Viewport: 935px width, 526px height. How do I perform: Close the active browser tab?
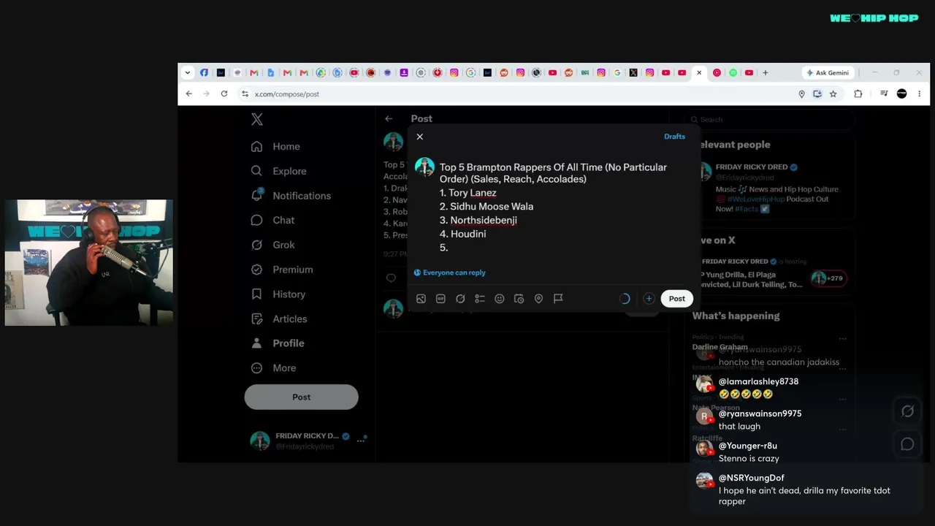tap(699, 72)
